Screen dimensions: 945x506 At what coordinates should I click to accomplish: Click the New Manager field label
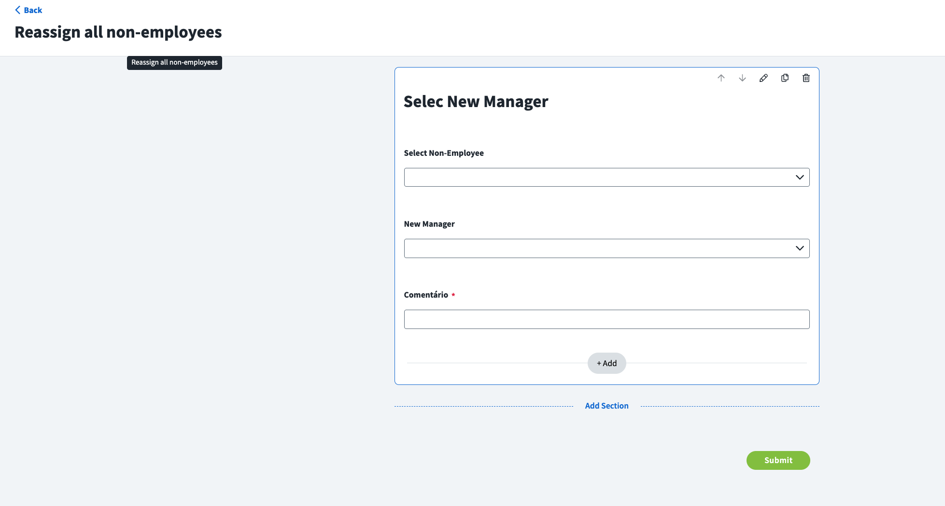coord(429,224)
